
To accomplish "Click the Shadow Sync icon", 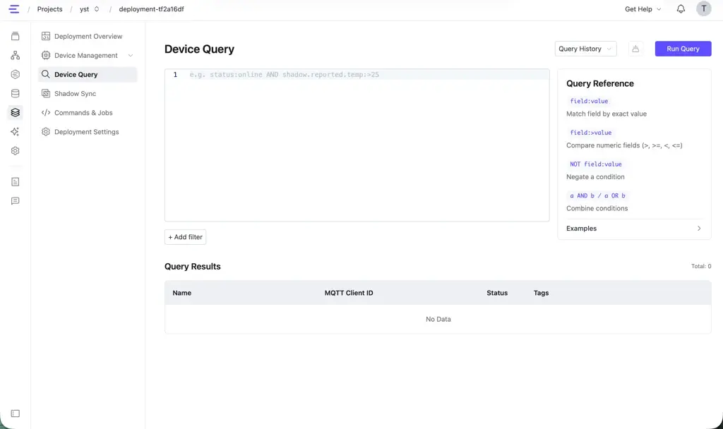I will coord(46,94).
